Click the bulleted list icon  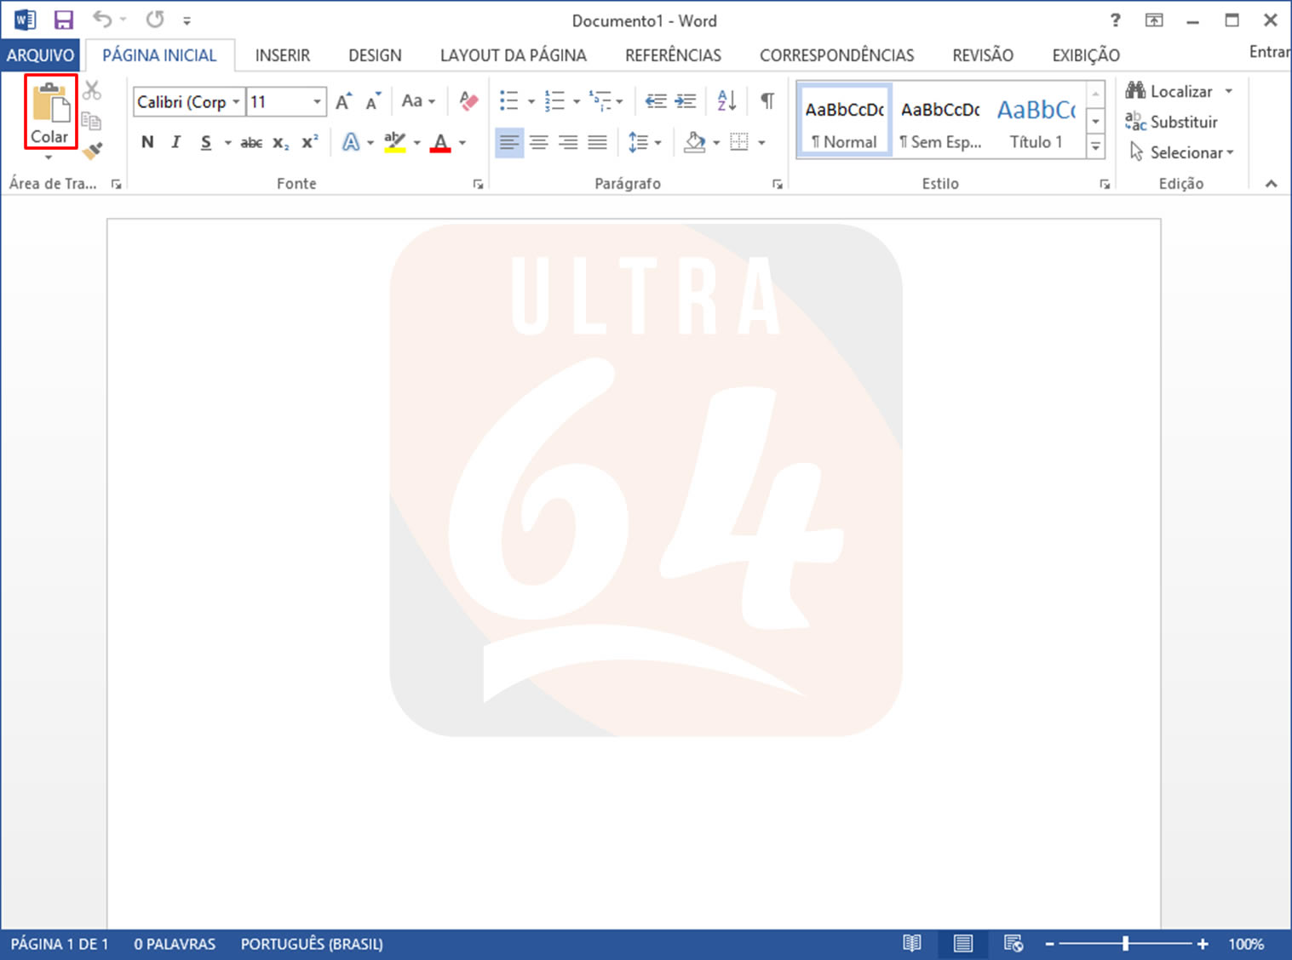click(x=509, y=101)
